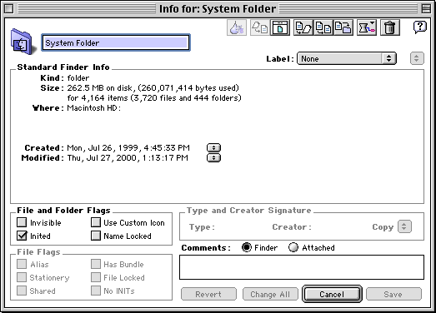
Task: Click the rename file toolbar icon
Action: 303,27
